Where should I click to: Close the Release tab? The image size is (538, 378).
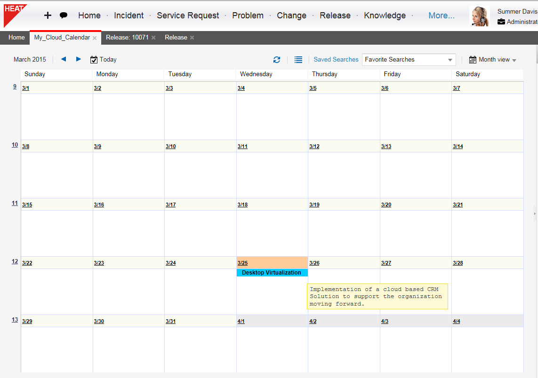[192, 38]
